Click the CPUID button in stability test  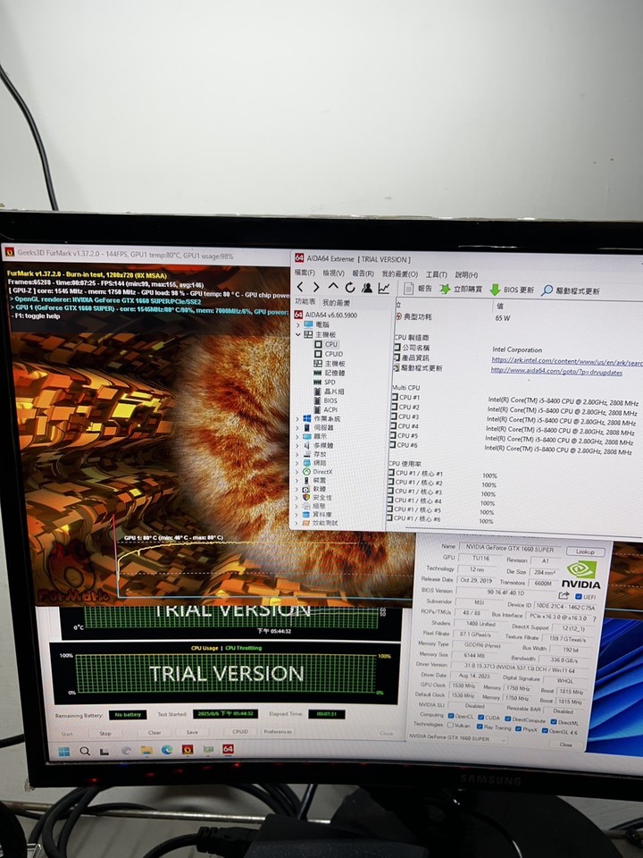[240, 731]
